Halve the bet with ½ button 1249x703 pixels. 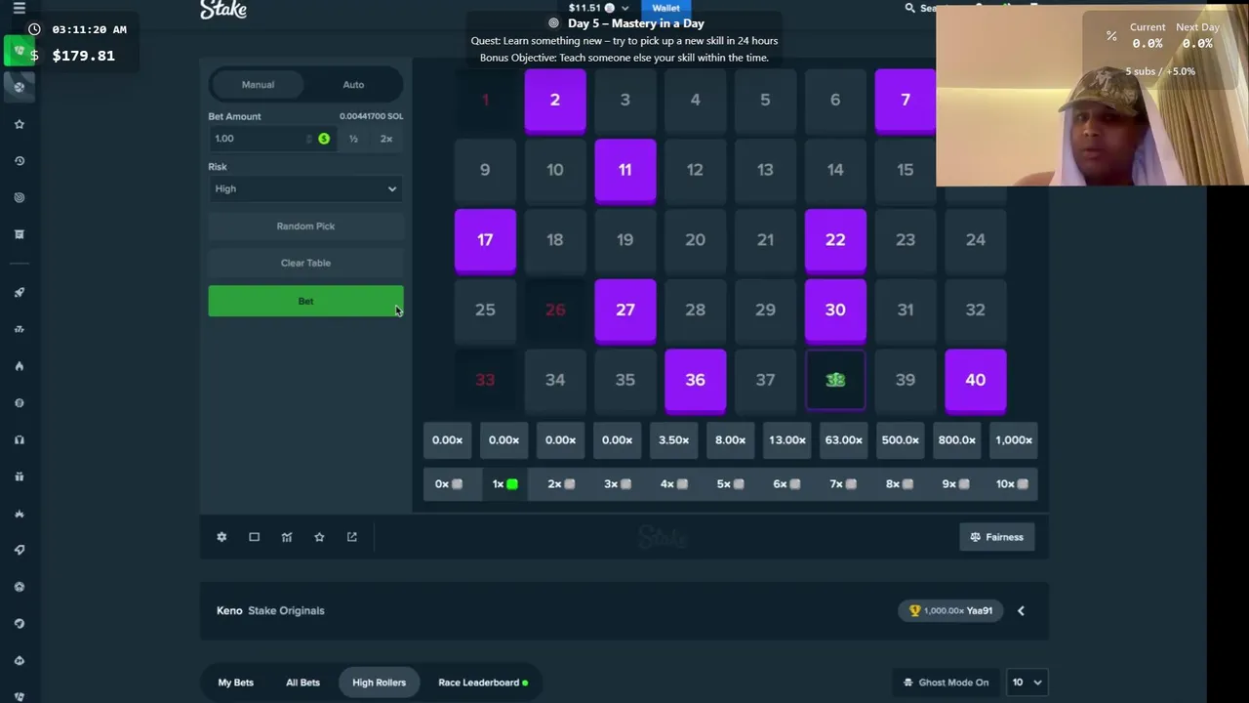353,139
